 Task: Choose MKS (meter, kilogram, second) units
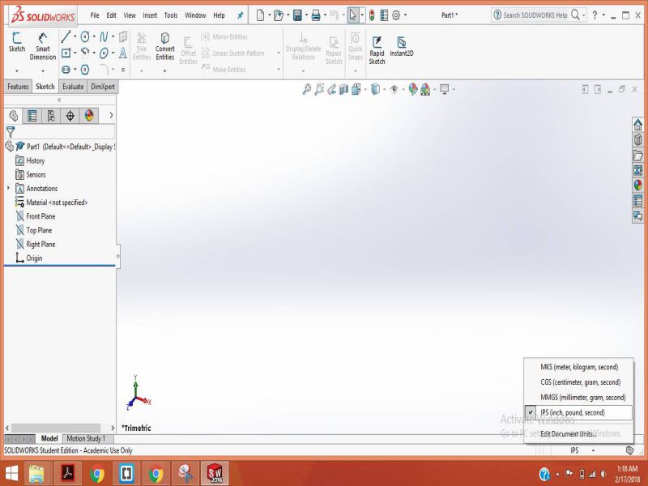pos(579,367)
